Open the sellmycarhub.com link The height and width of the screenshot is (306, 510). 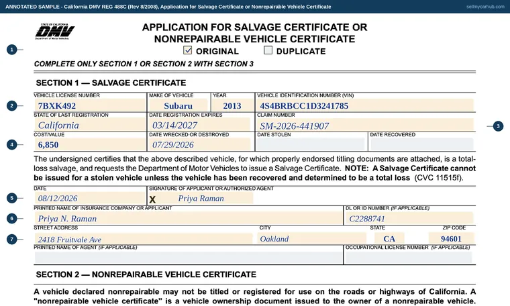(x=485, y=7)
